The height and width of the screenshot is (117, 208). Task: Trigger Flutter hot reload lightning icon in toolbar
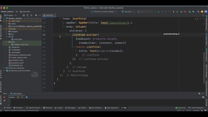tap(174, 12)
